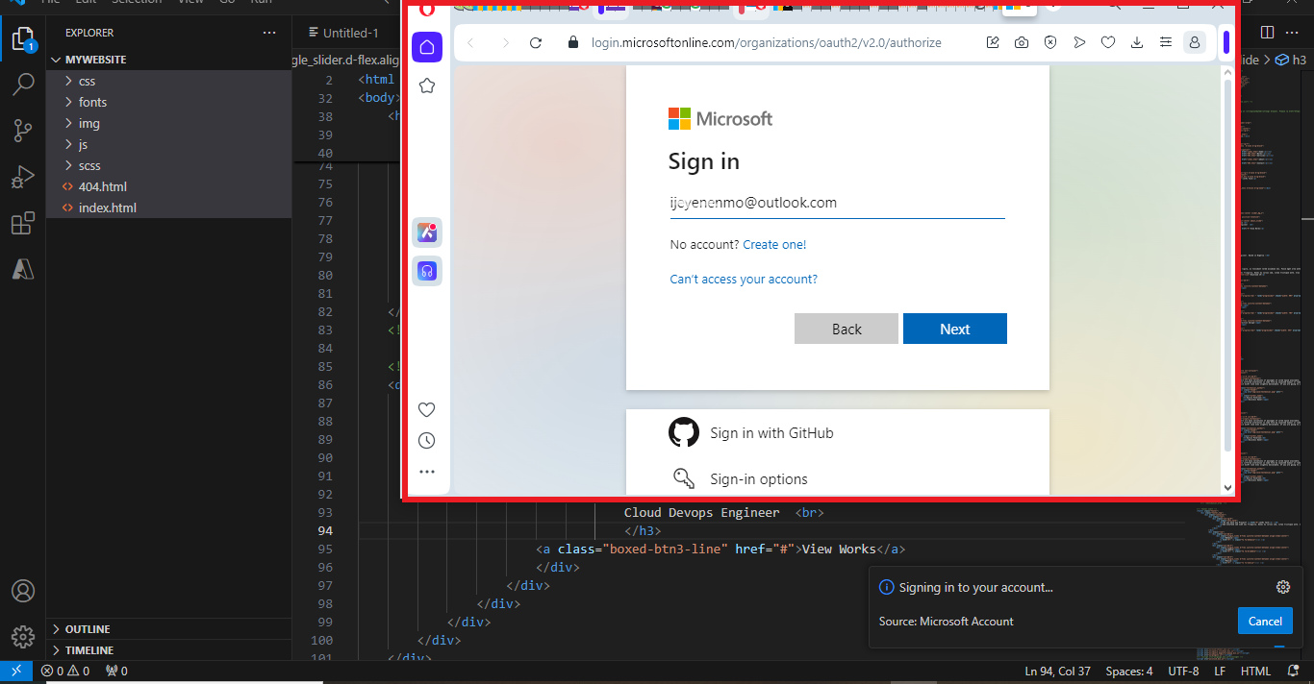The width and height of the screenshot is (1314, 684).
Task: Click the email input field on sign-in
Action: pos(837,203)
